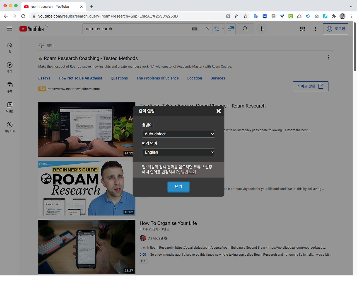
Task: Expand the small arrow beside the translate icon
Action: click(223, 29)
